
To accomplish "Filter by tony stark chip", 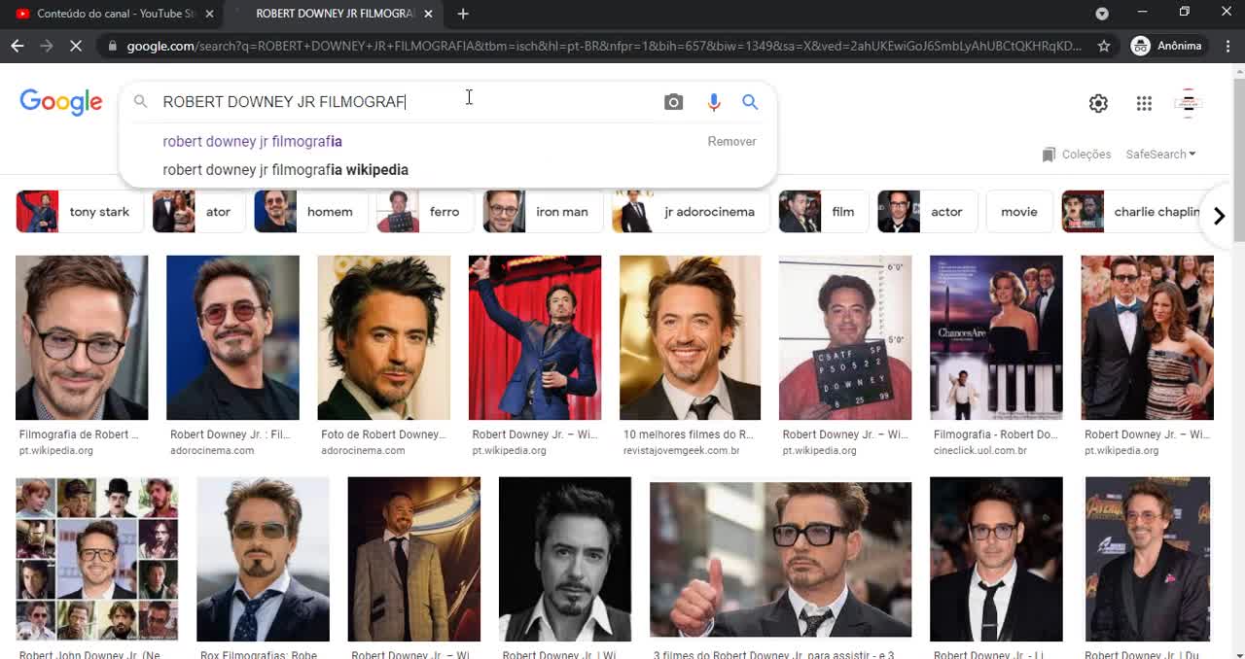I will tap(80, 212).
